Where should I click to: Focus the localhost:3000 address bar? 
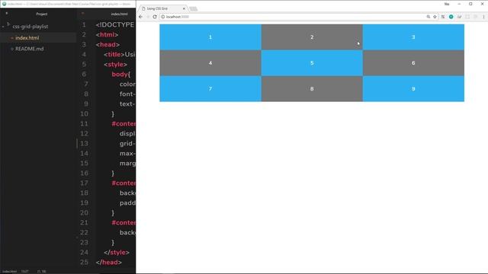pos(293,17)
